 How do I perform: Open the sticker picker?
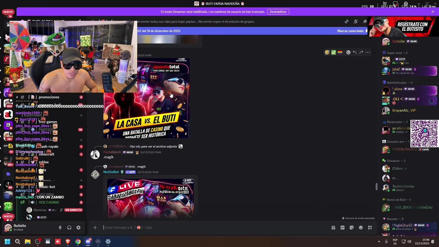tap(352, 227)
